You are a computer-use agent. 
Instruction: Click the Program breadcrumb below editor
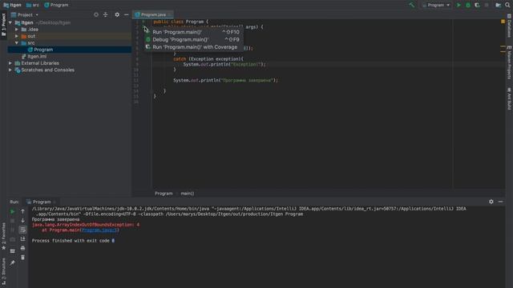[164, 194]
